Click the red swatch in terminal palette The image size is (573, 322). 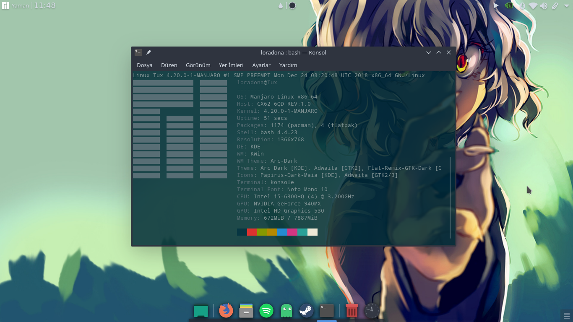(x=252, y=232)
